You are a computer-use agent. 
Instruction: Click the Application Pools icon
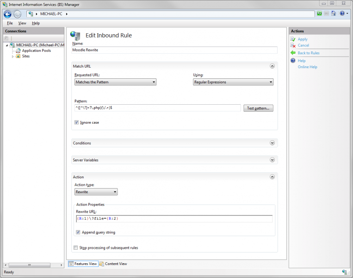pyautogui.click(x=18, y=51)
